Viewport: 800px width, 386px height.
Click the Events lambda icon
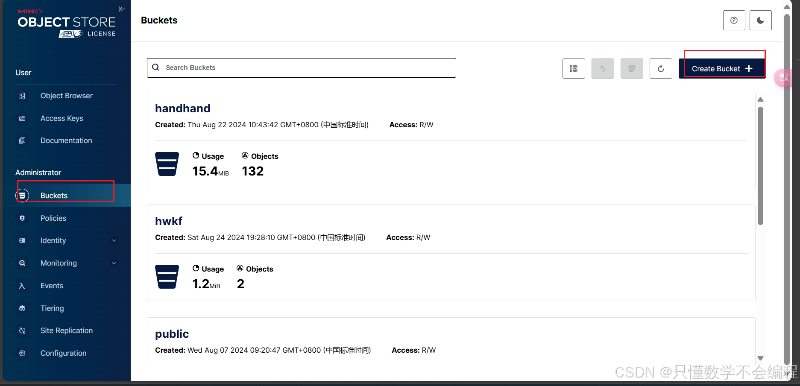(22, 286)
